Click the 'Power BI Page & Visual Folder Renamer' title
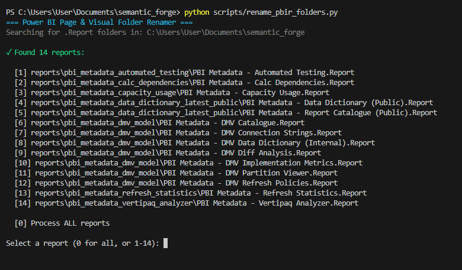The height and width of the screenshot is (270, 462). 100,22
